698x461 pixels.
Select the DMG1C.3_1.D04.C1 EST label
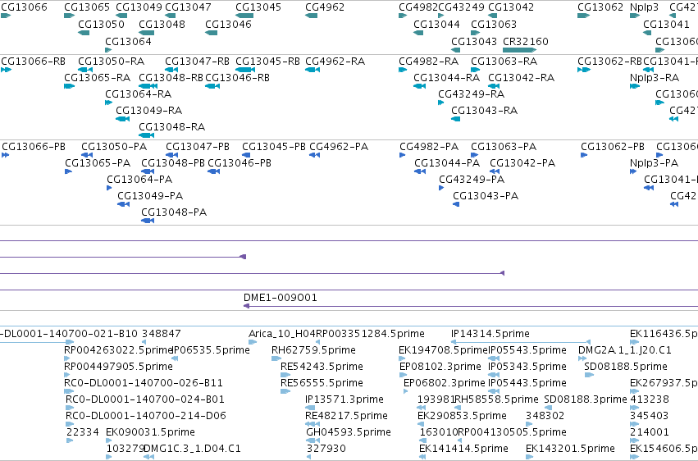192,449
